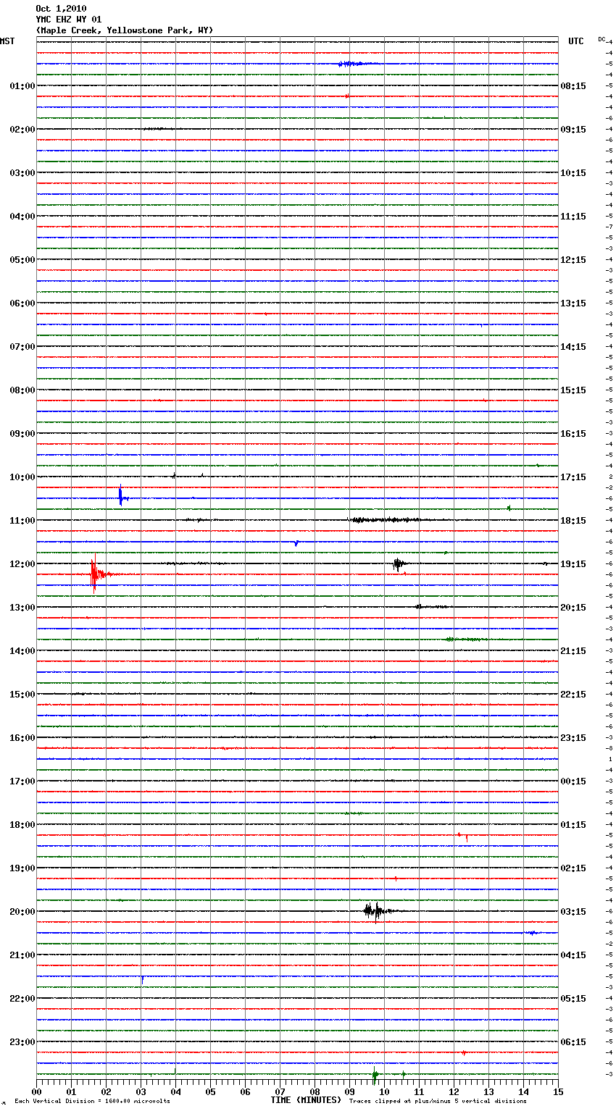Click the '12:00' MST time label
This screenshot has width=616, height=1111.
coord(22,564)
